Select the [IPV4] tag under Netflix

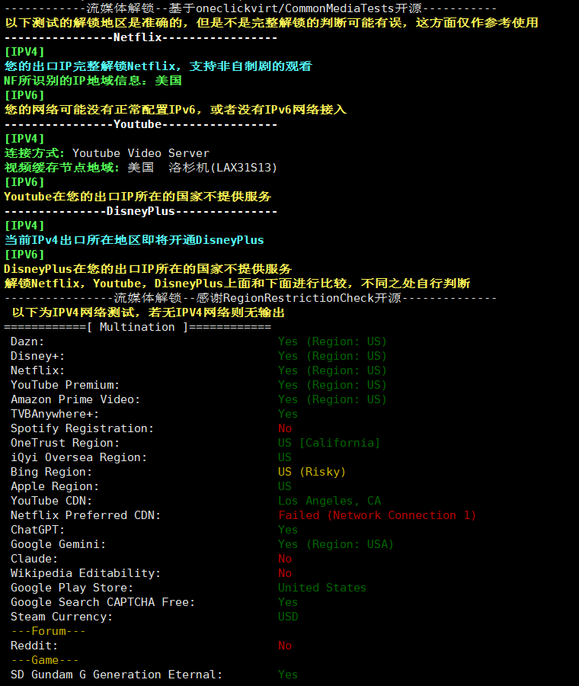(24, 52)
